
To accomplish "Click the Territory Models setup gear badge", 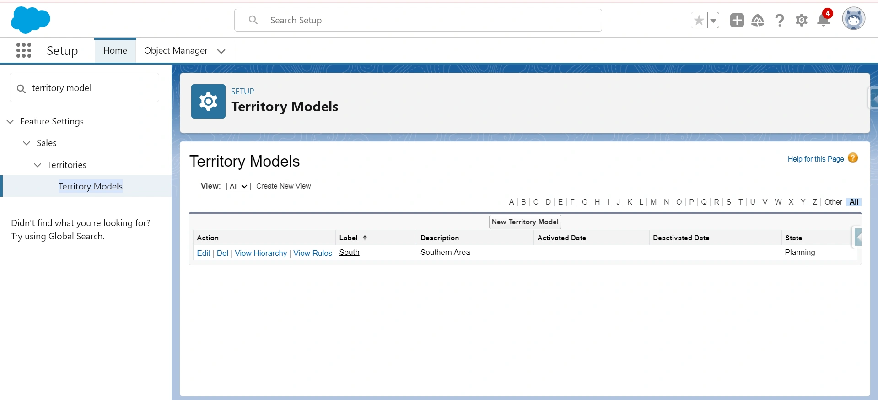I will click(x=208, y=101).
